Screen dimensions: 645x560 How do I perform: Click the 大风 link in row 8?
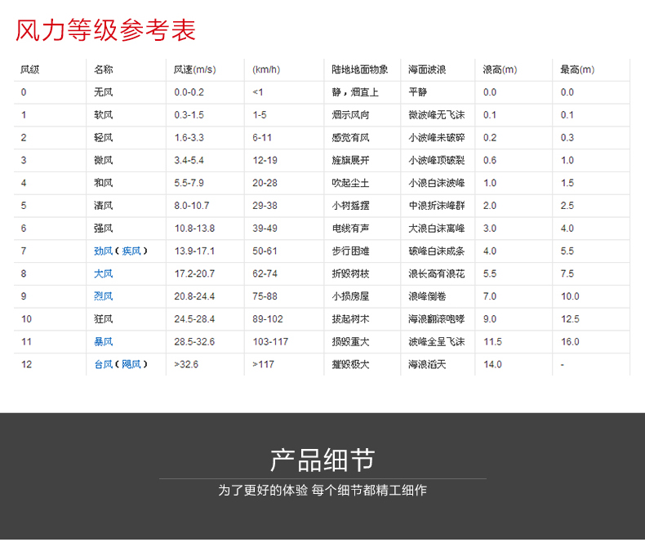pos(103,273)
